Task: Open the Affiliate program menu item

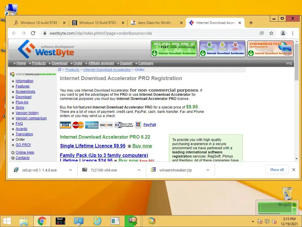Action: point(101,63)
